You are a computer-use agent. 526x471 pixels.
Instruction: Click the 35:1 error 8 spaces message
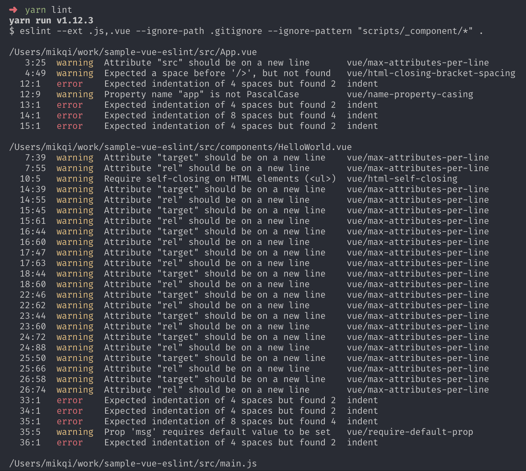(220, 421)
